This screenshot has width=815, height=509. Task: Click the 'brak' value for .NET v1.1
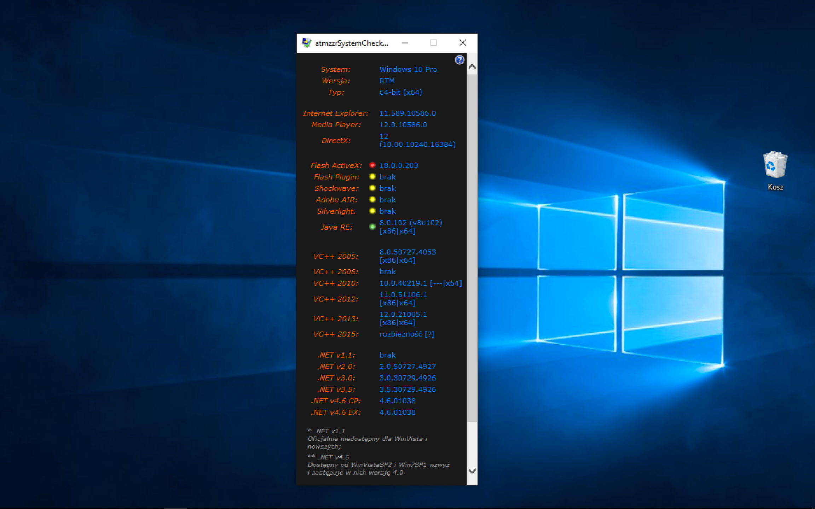[387, 355]
